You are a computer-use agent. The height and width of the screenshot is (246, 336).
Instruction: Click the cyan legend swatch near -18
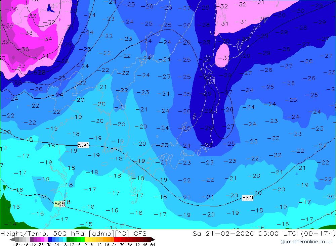(x=65, y=239)
